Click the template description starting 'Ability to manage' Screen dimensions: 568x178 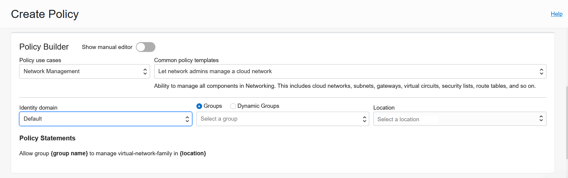[345, 86]
